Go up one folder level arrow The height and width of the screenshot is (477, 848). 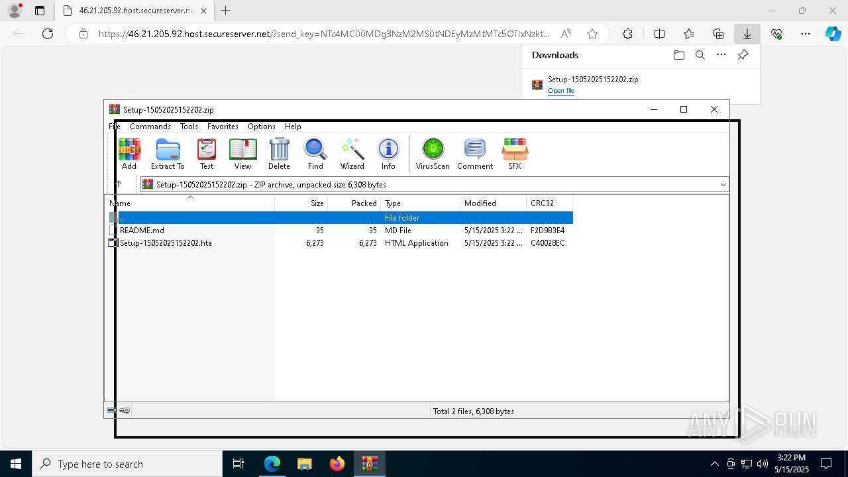pos(119,184)
